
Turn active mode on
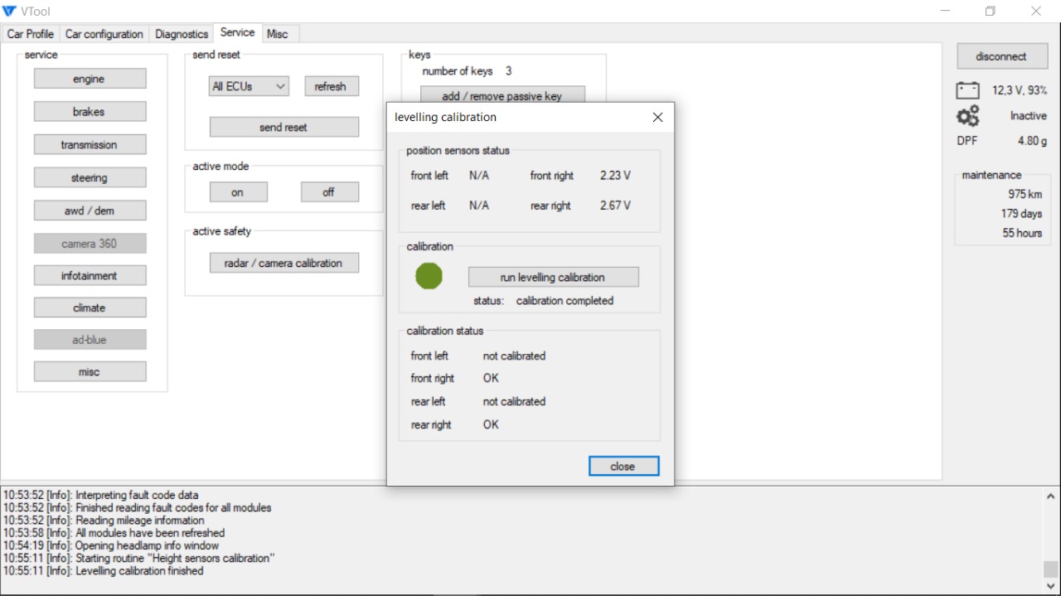pos(238,192)
